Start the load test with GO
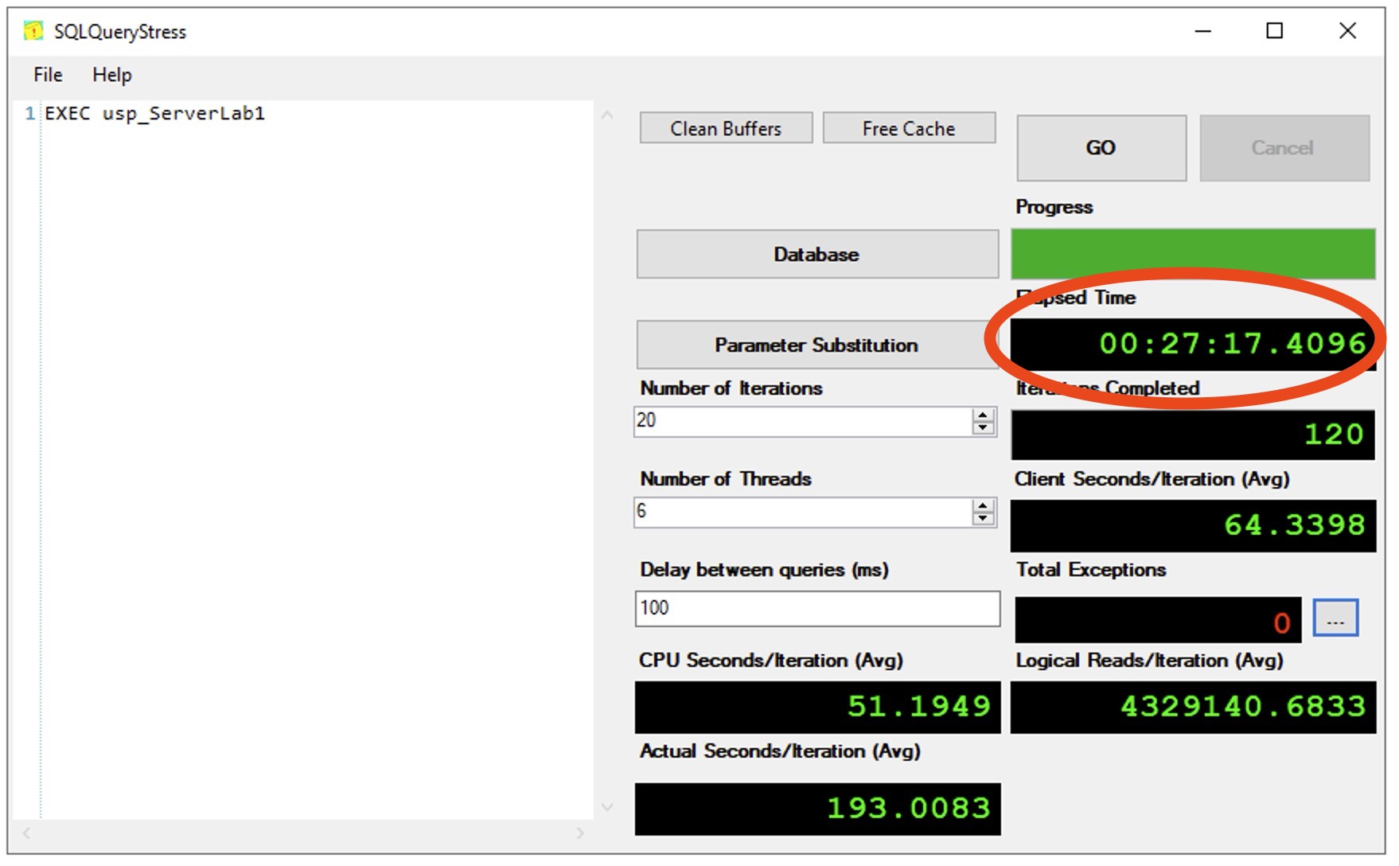The height and width of the screenshot is (866, 1399). pyautogui.click(x=1101, y=148)
